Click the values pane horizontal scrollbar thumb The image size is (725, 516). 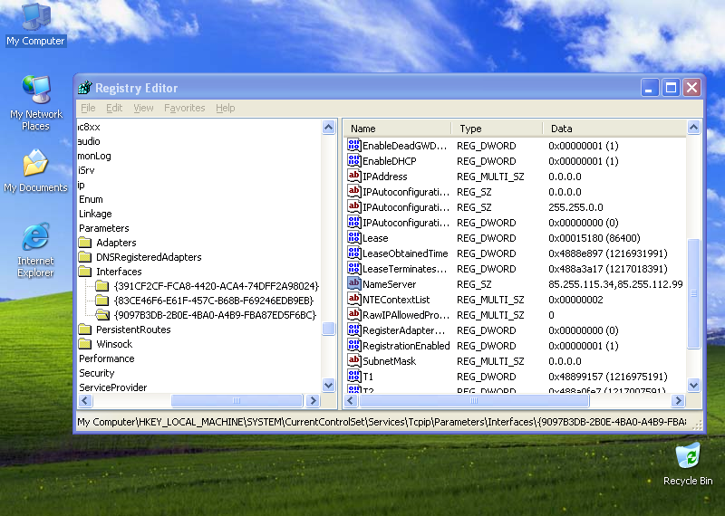point(474,400)
